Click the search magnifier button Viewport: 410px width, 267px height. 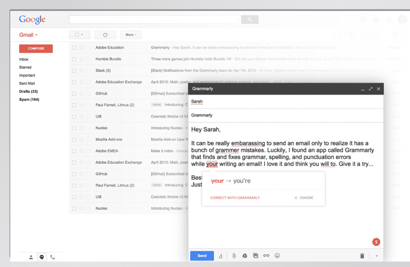click(x=250, y=19)
